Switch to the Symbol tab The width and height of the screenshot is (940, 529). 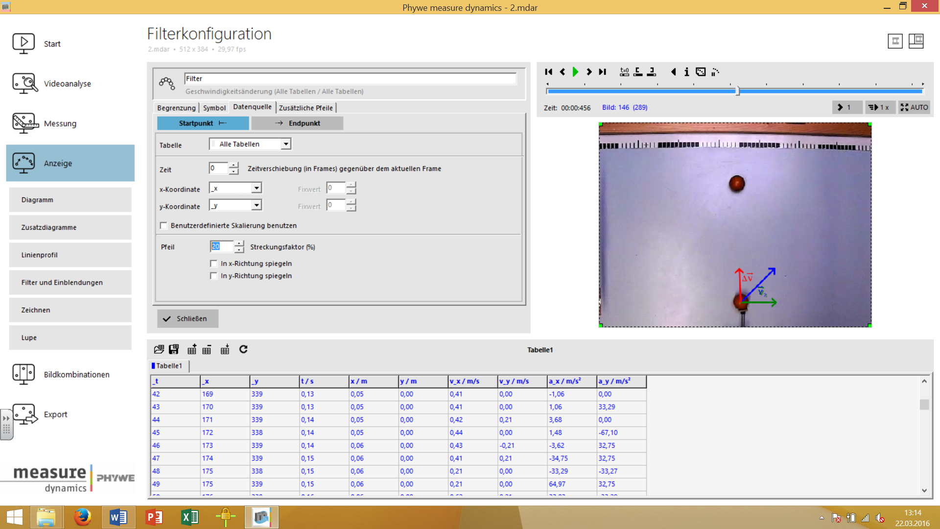click(214, 108)
